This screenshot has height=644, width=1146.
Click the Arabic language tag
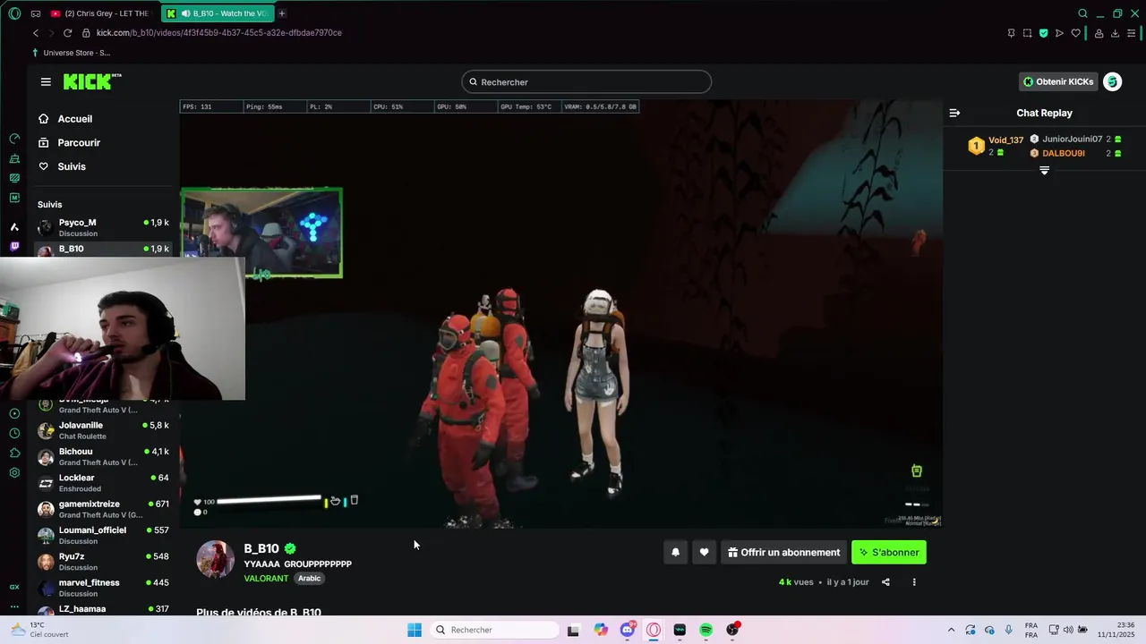(309, 579)
